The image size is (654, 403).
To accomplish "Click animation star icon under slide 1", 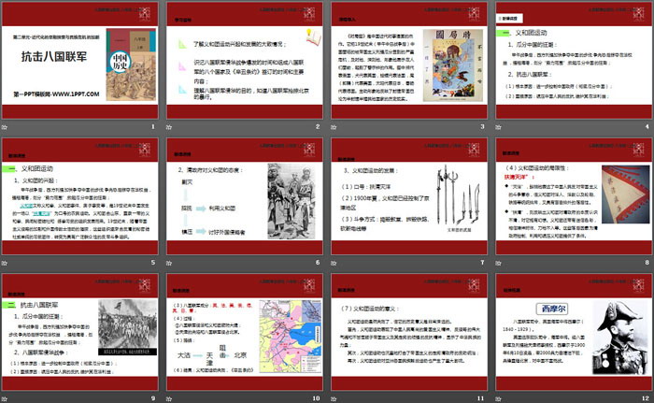I will 4,127.
